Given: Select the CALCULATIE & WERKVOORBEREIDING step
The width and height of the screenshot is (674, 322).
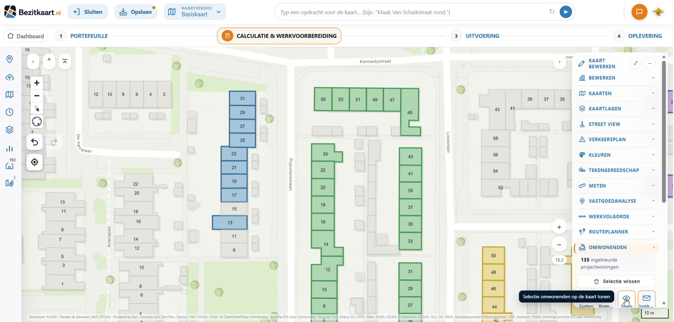Looking at the screenshot, I should (x=279, y=36).
